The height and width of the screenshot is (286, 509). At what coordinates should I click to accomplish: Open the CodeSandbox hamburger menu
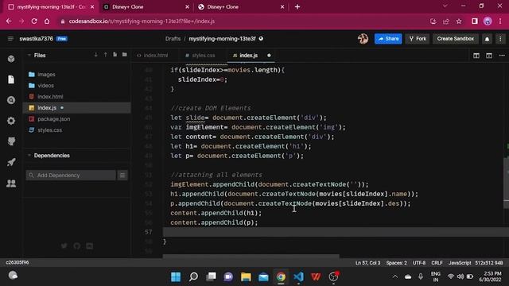point(10,39)
